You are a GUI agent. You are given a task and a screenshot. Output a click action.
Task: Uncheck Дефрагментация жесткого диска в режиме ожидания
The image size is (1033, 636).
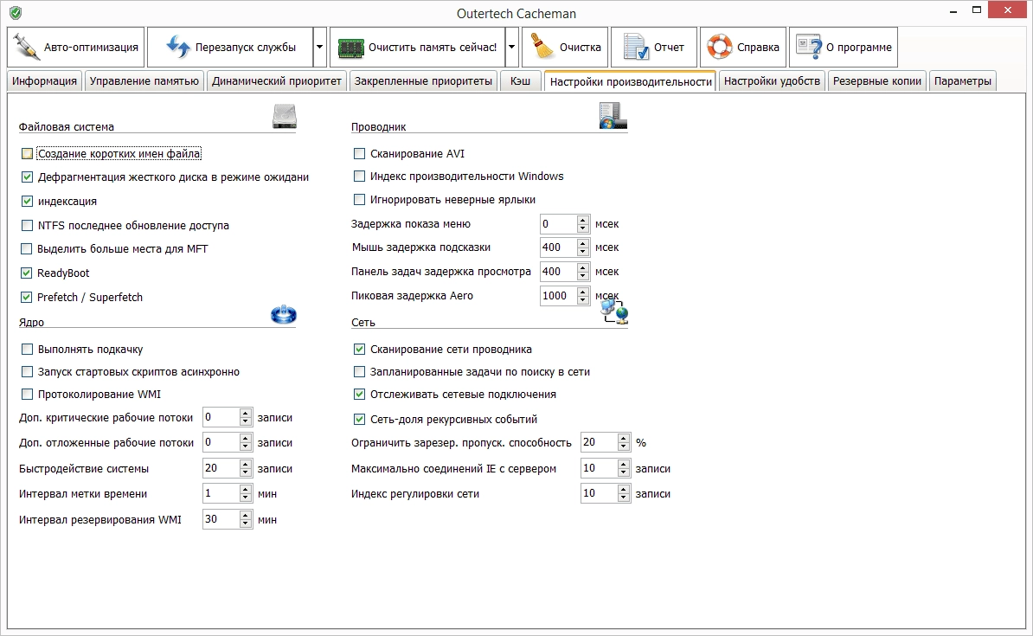pos(27,177)
